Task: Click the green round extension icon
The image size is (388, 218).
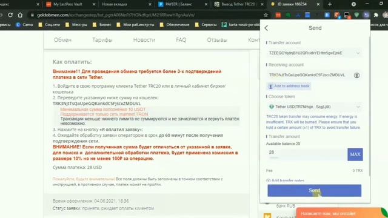Action: pyautogui.click(x=288, y=15)
